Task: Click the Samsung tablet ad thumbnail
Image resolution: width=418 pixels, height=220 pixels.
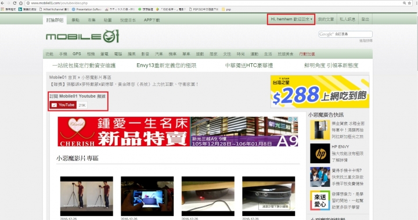Action: click(320, 177)
